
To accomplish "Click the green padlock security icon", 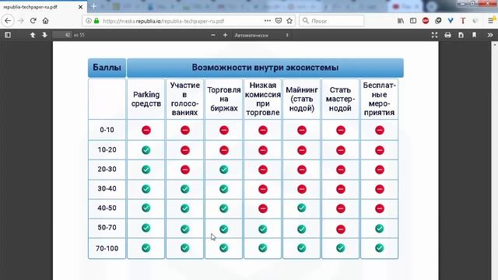I will pos(96,21).
